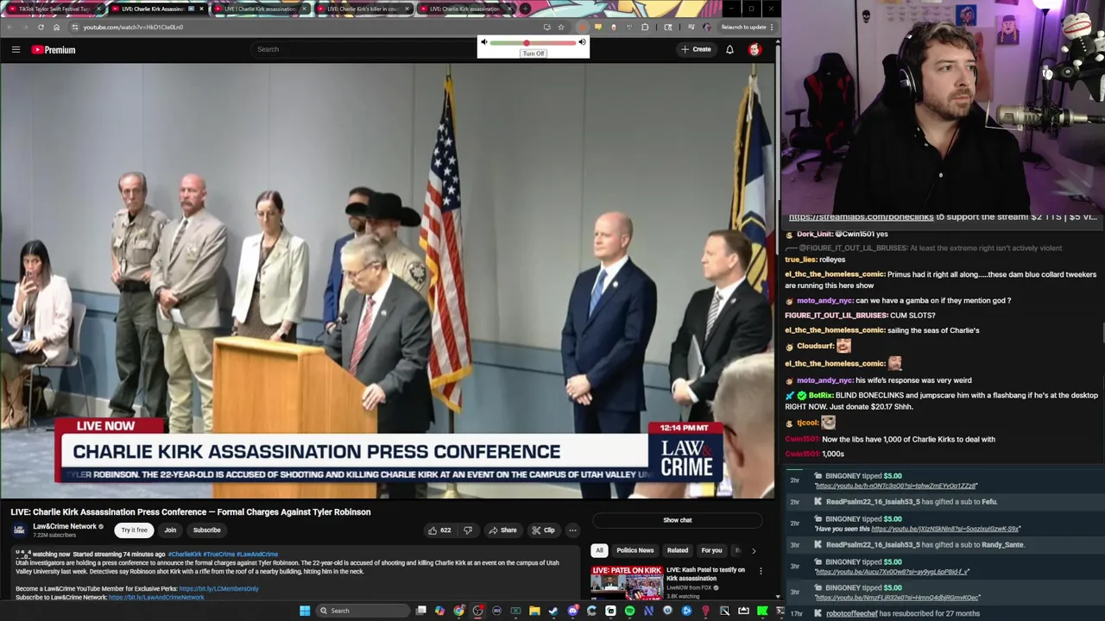Image resolution: width=1105 pixels, height=621 pixels.
Task: Open the more actions ellipsis menu
Action: click(572, 530)
